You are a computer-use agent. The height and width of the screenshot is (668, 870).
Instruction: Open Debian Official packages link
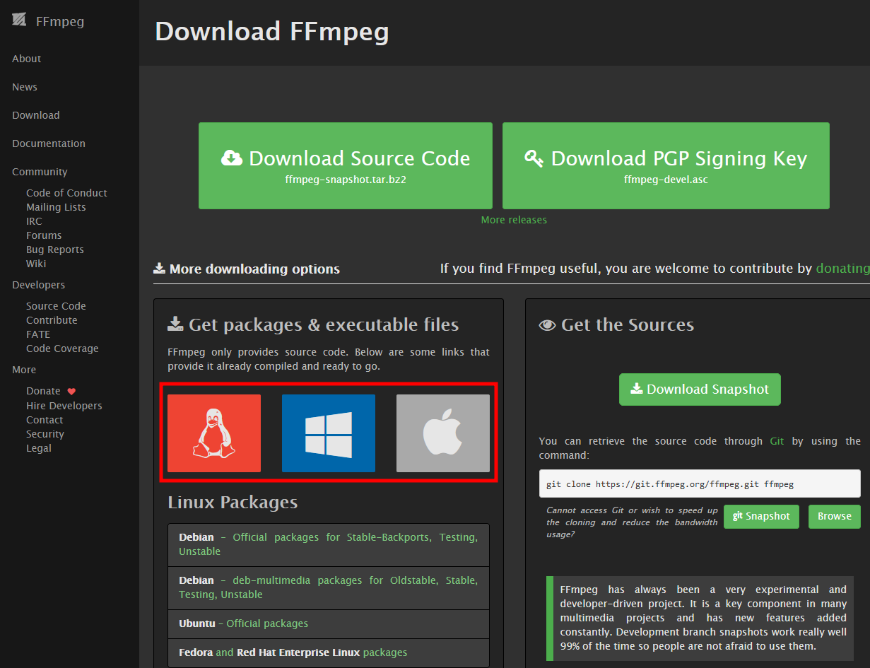(329, 544)
